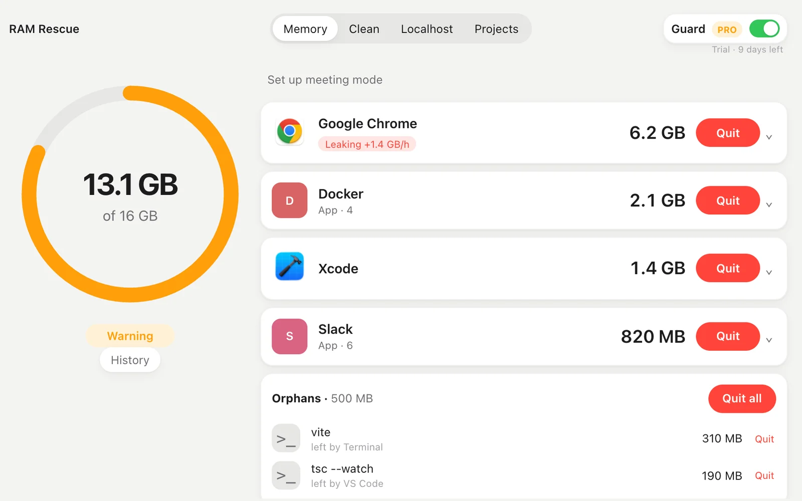Image resolution: width=802 pixels, height=501 pixels.
Task: Click the left by VS Code text
Action: 347,483
